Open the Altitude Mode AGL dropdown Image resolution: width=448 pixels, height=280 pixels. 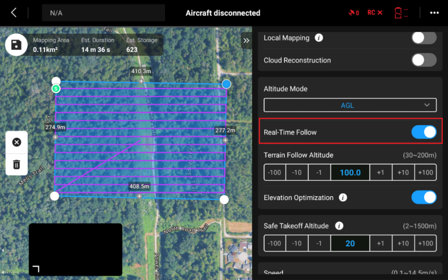[x=350, y=105]
